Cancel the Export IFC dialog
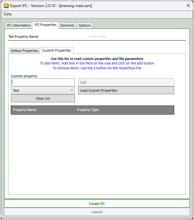This screenshot has height=220, width=194. tap(97, 212)
